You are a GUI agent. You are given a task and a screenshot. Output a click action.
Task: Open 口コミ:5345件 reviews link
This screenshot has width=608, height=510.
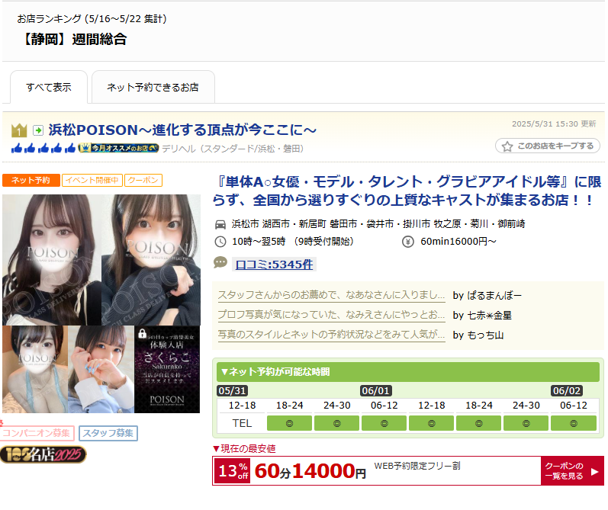click(274, 265)
